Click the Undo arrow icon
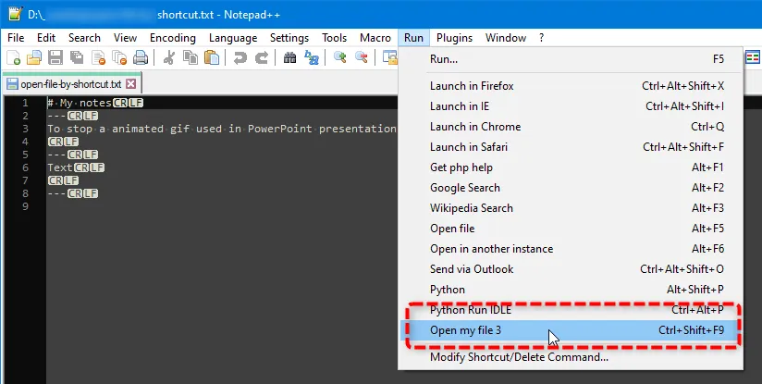Screen dimensions: 762x384 (x=240, y=58)
